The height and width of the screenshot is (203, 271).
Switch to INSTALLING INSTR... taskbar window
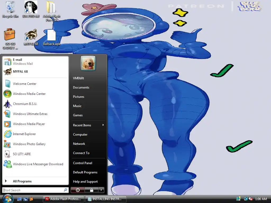click(106, 199)
